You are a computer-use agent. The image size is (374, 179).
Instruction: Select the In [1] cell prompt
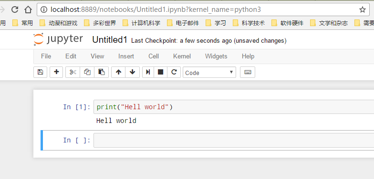(77, 107)
